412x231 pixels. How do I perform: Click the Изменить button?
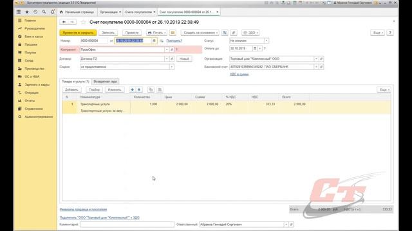pyautogui.click(x=115, y=90)
